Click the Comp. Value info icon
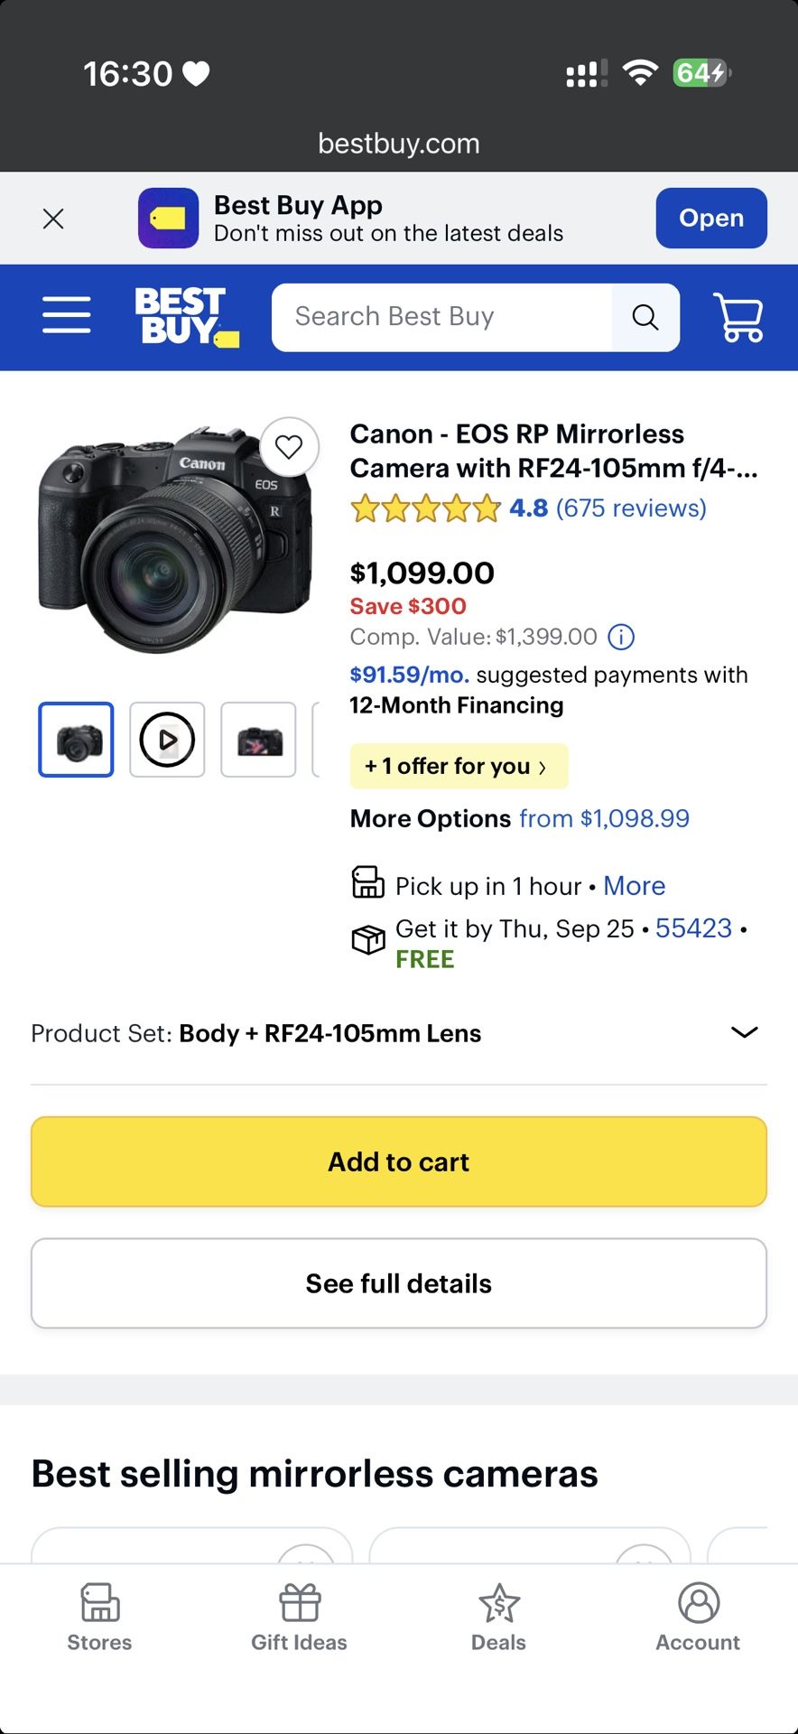This screenshot has width=798, height=1734. pyautogui.click(x=621, y=638)
